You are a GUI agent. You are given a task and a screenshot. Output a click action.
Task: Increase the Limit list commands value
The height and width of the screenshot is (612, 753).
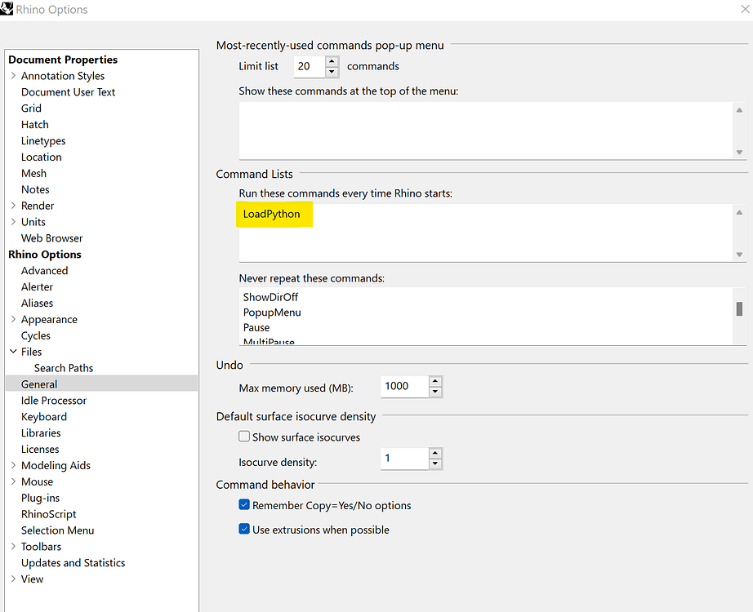pos(332,61)
